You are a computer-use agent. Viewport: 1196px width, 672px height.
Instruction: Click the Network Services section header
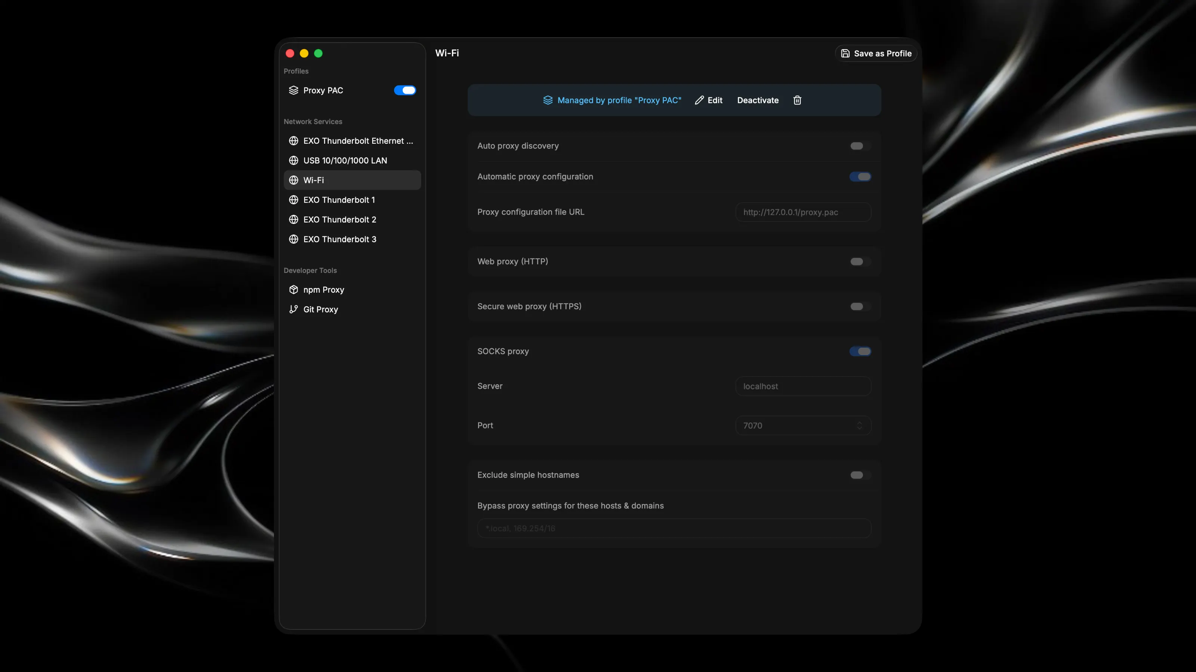313,121
